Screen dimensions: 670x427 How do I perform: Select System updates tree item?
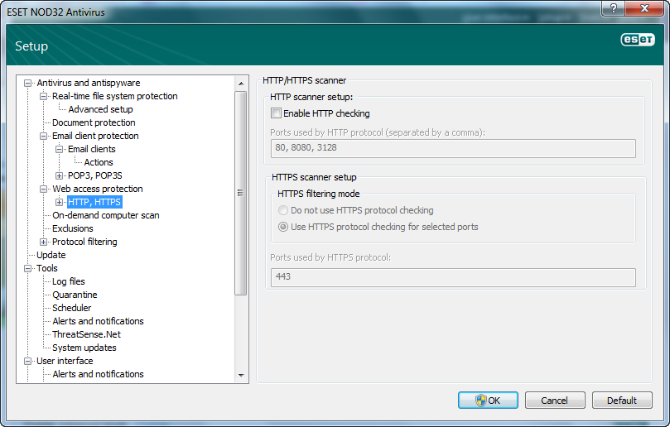[x=84, y=348]
